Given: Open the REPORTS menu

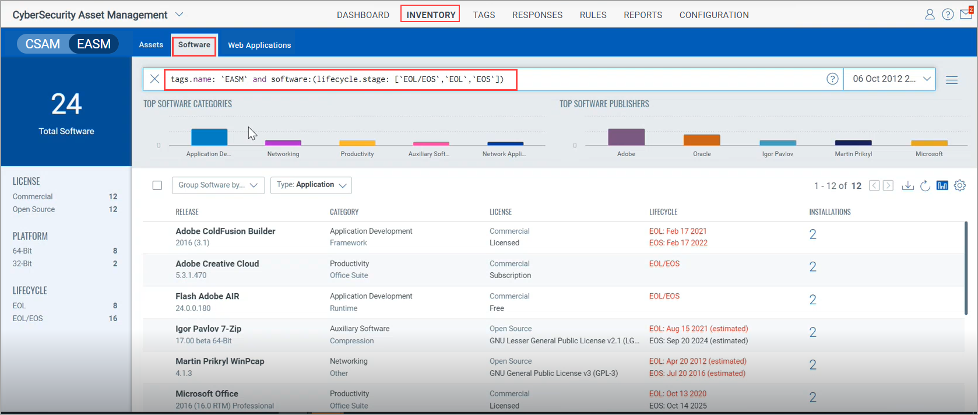Looking at the screenshot, I should (x=643, y=15).
